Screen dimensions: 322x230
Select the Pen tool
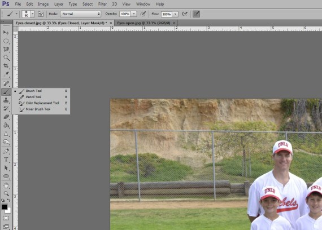6,151
